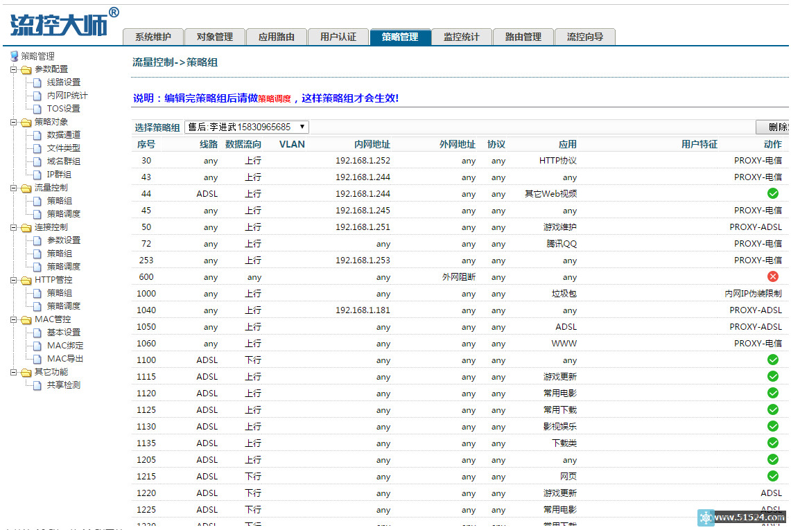Image resolution: width=791 pixels, height=530 pixels.
Task: Collapse the 流量控制 tree folder
Action: (13, 188)
